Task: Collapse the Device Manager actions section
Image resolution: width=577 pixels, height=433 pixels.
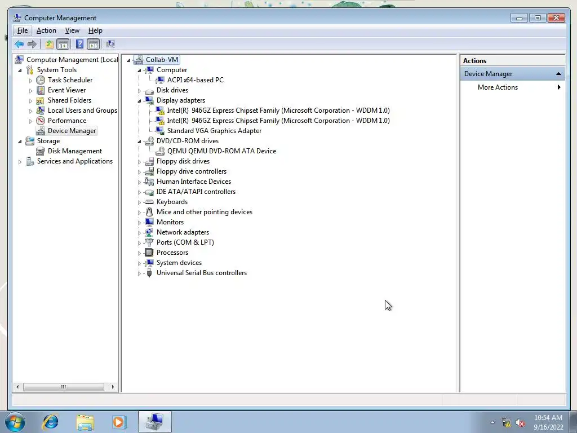Action: pyautogui.click(x=558, y=74)
